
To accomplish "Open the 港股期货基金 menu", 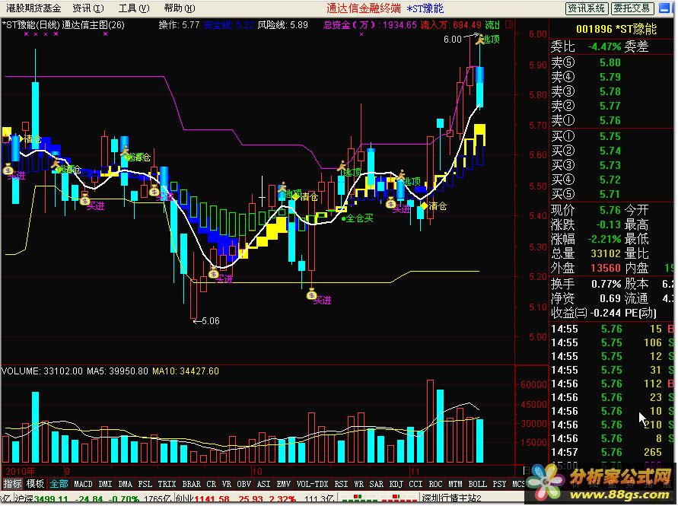I will (33, 8).
